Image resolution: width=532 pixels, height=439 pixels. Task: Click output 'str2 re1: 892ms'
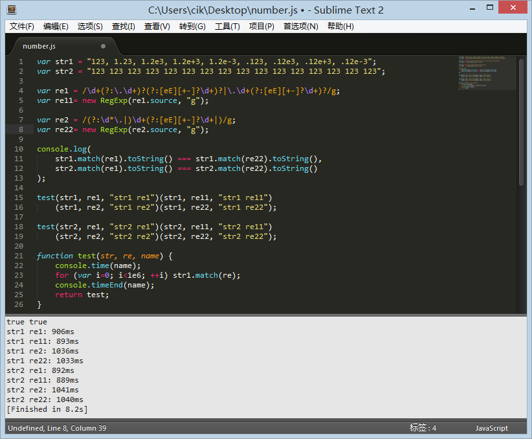(40, 370)
